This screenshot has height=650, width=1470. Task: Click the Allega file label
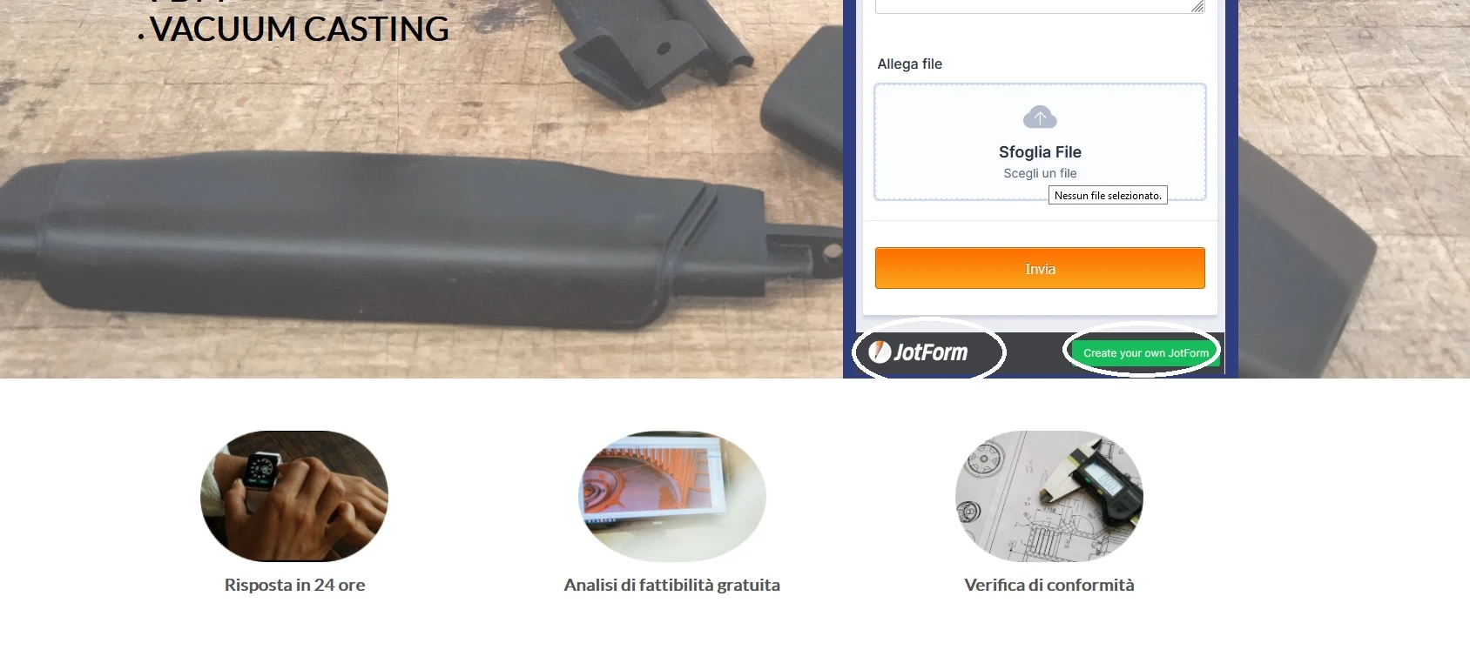(909, 64)
